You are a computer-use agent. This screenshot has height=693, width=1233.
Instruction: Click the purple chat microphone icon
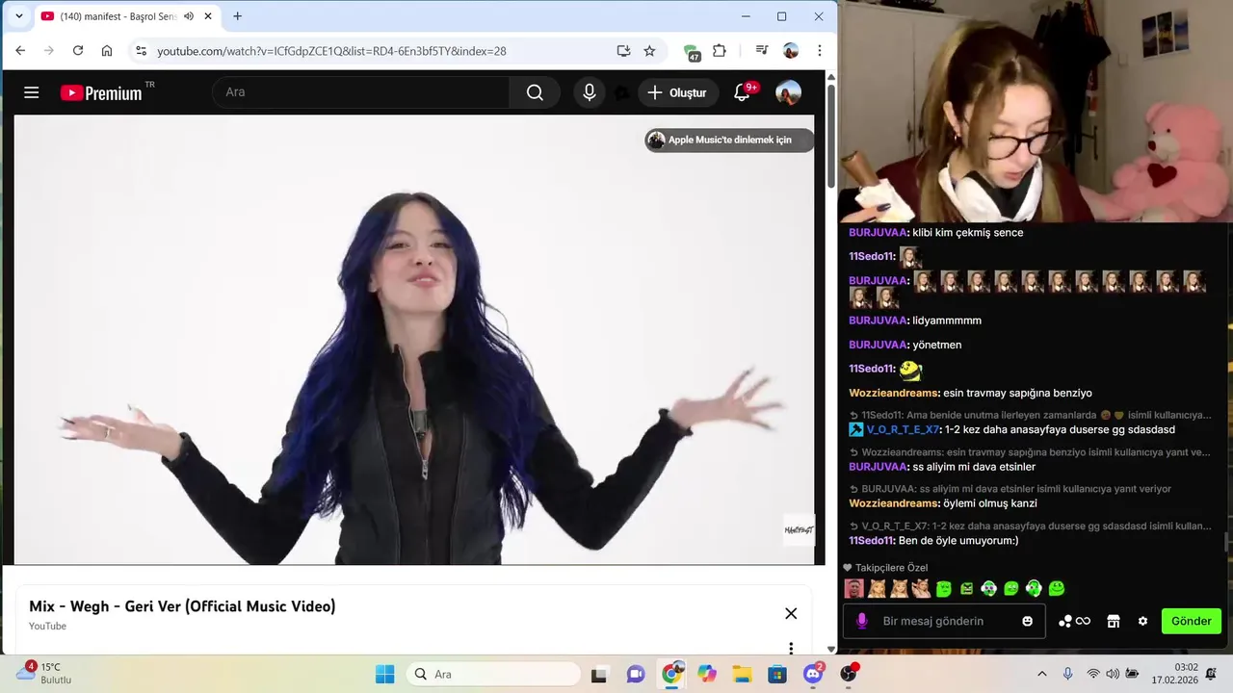click(x=862, y=621)
